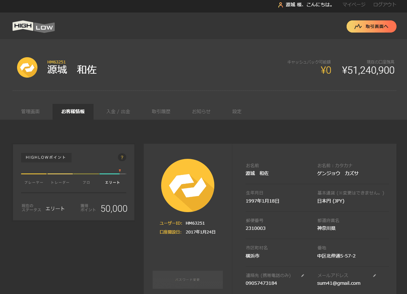Click the katakana name ゲンジョウ カズサ
Screen dimensions: 407x294
point(338,173)
